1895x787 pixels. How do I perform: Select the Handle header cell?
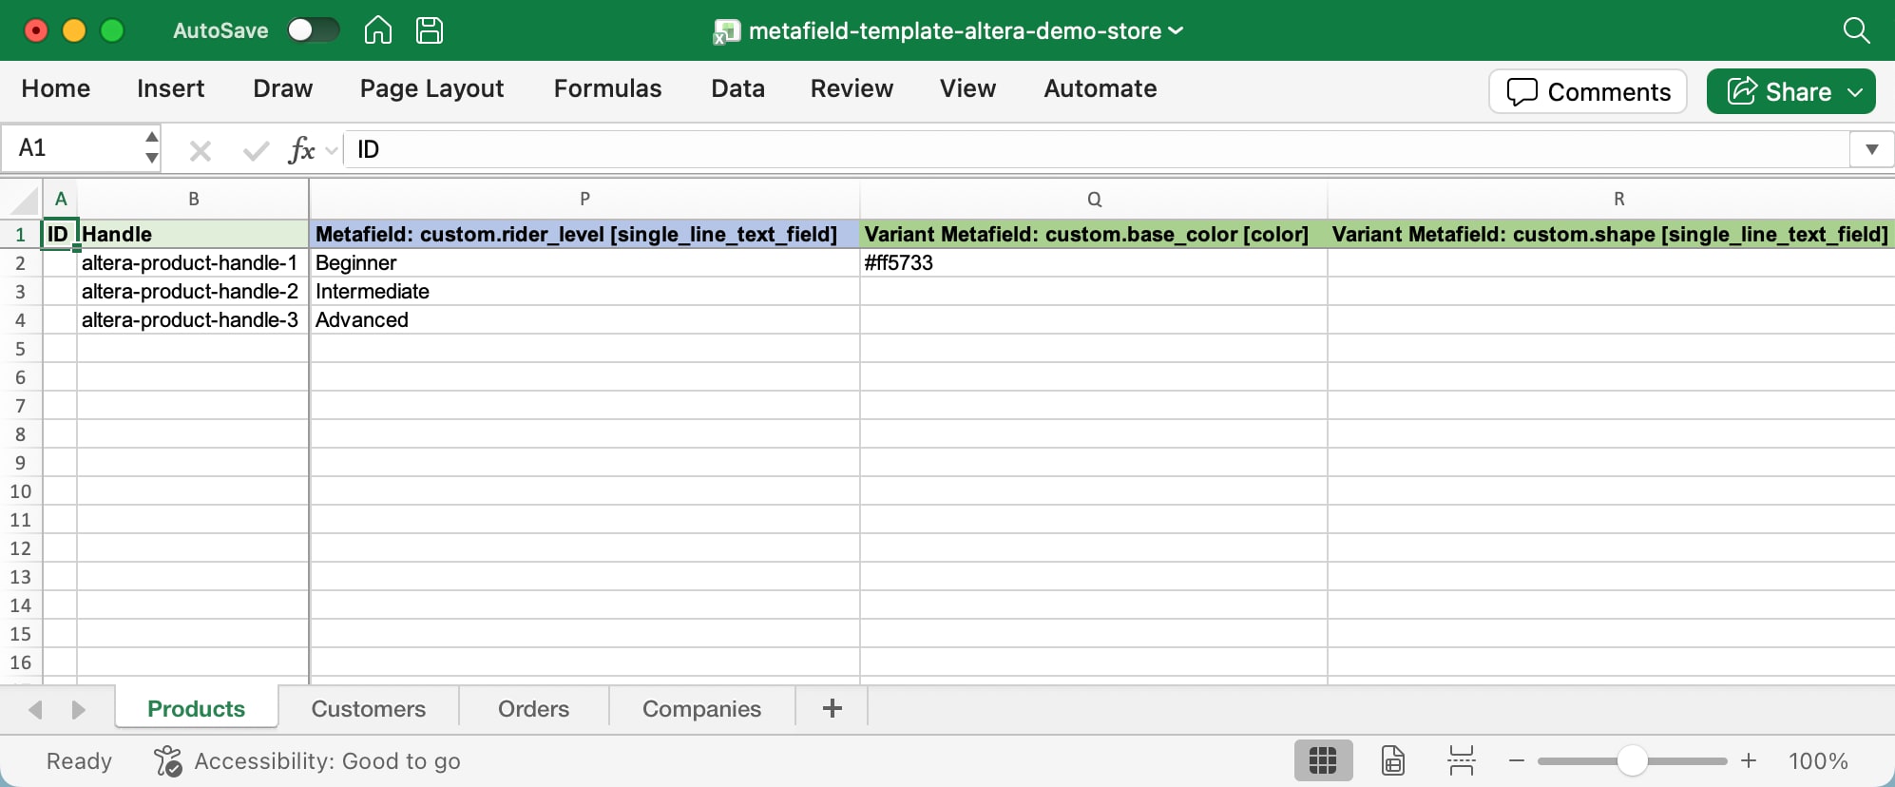[x=193, y=234]
